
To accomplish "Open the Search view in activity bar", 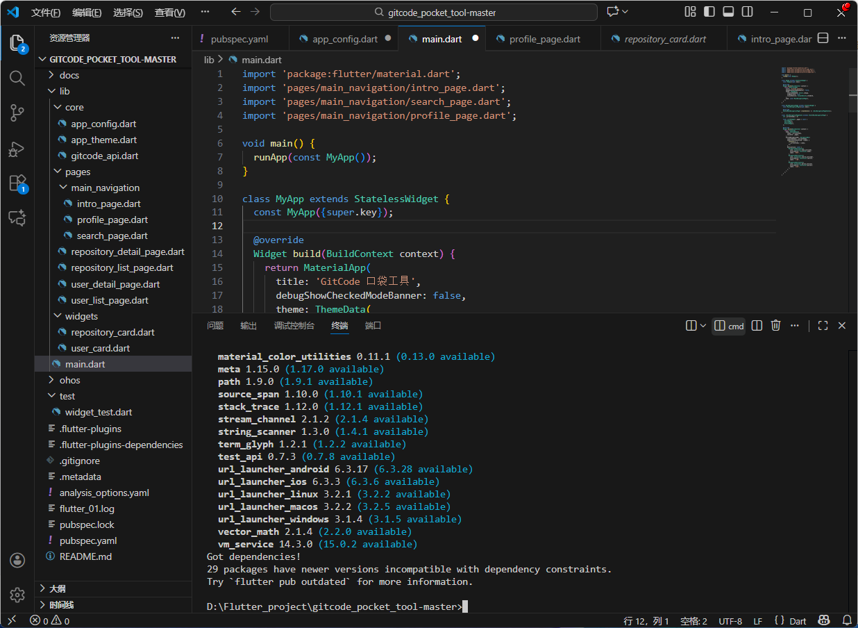I will pyautogui.click(x=17, y=78).
